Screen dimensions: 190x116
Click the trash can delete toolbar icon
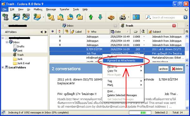point(5,17)
